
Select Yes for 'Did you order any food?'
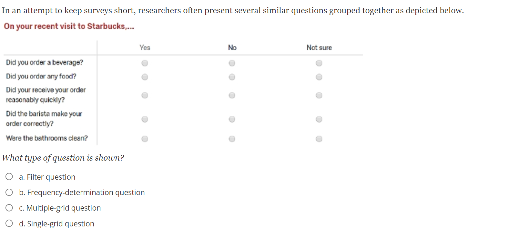click(145, 77)
